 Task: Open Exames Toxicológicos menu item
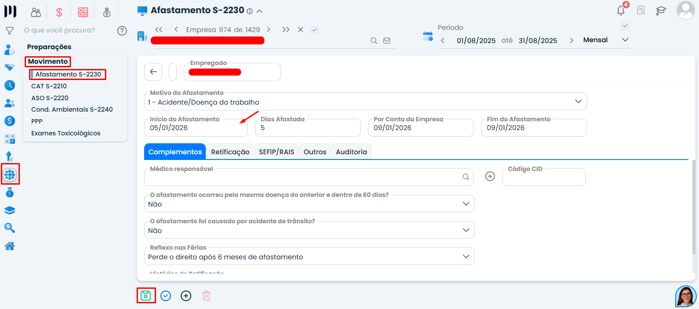click(66, 133)
